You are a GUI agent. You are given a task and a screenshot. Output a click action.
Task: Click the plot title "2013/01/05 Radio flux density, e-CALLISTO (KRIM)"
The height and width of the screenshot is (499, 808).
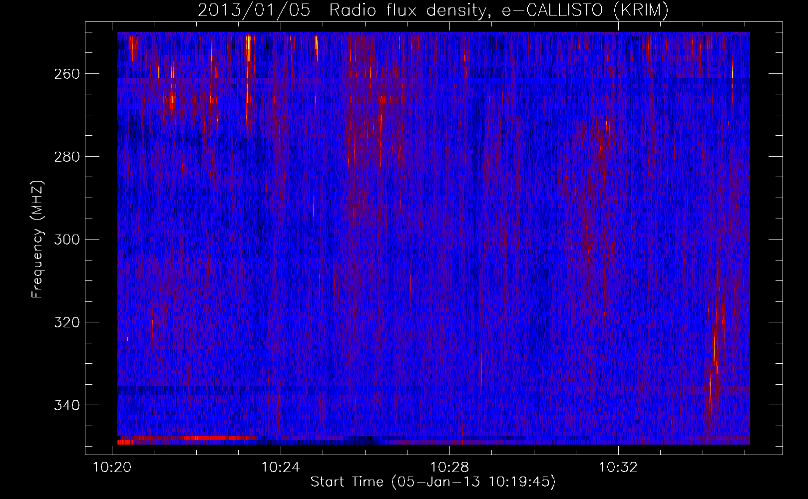(x=433, y=10)
